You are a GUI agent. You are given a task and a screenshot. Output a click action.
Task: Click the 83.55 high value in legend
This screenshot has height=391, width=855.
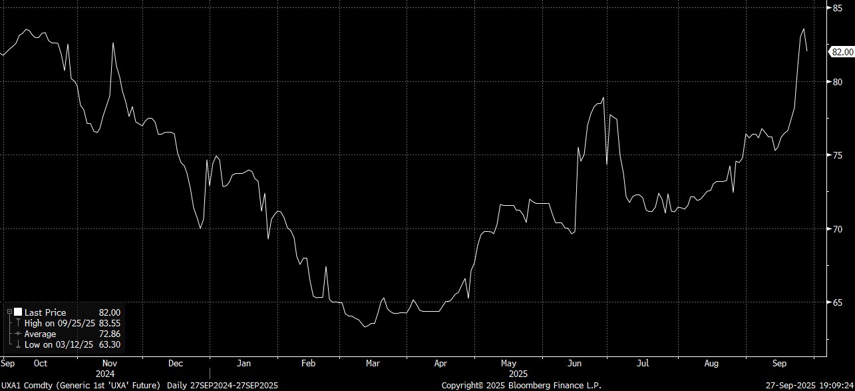109,323
